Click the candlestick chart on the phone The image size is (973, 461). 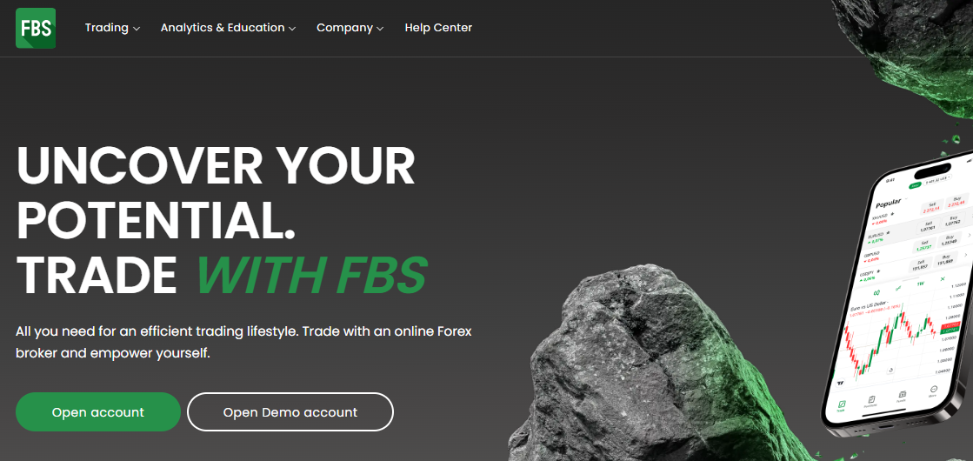tap(890, 341)
